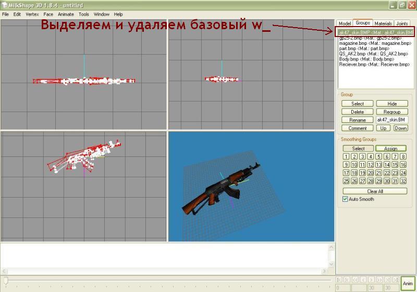This screenshot has height=292, width=417.
Task: Select smoothing group number 32
Action: pos(402,181)
